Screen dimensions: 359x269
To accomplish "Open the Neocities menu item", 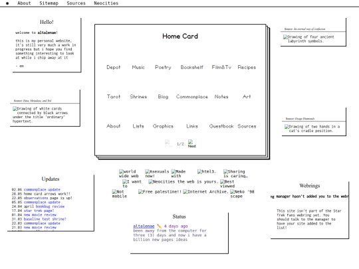I will 106,3.
